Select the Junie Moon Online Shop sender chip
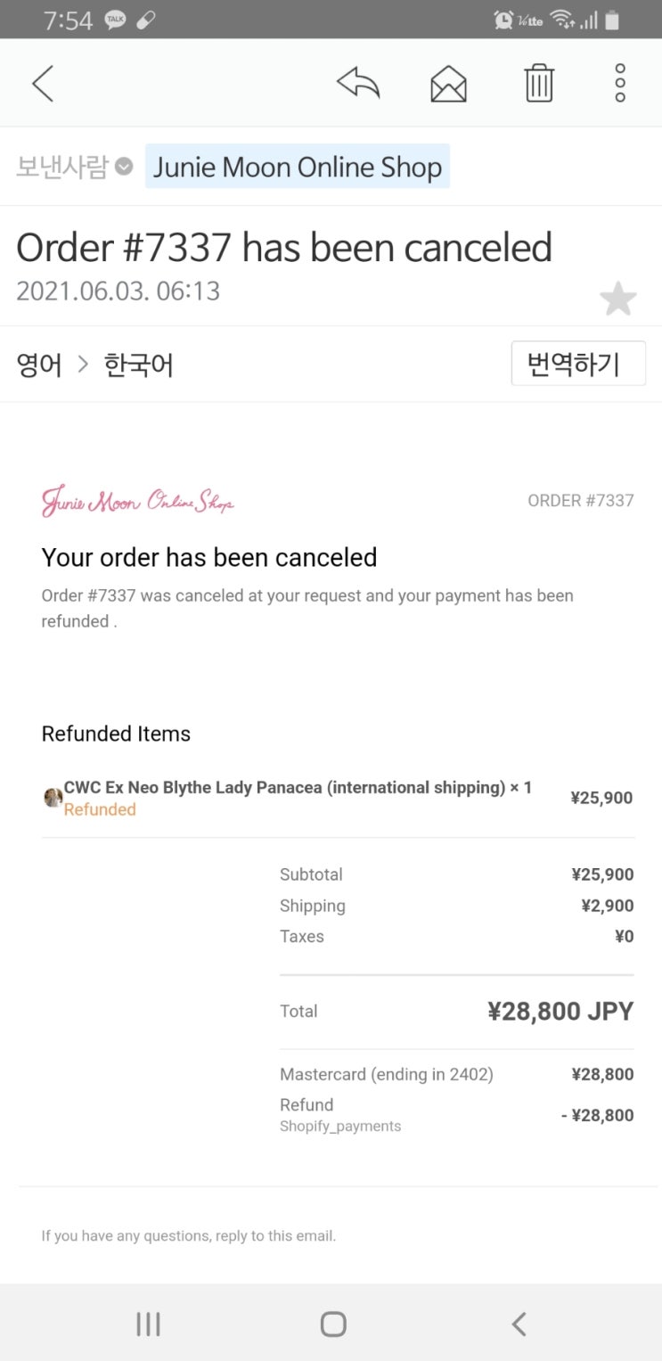Viewport: 662px width, 1361px height. pyautogui.click(x=297, y=167)
